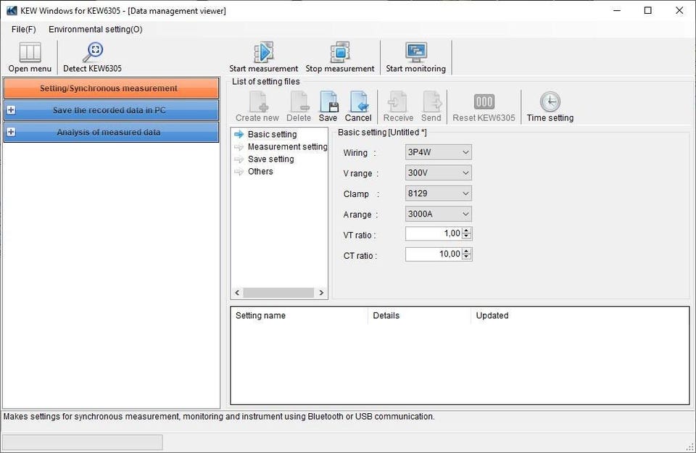Screen dimensions: 696x453
Task: Click the Basic setting [Untitled *] group title
Action: [382, 132]
